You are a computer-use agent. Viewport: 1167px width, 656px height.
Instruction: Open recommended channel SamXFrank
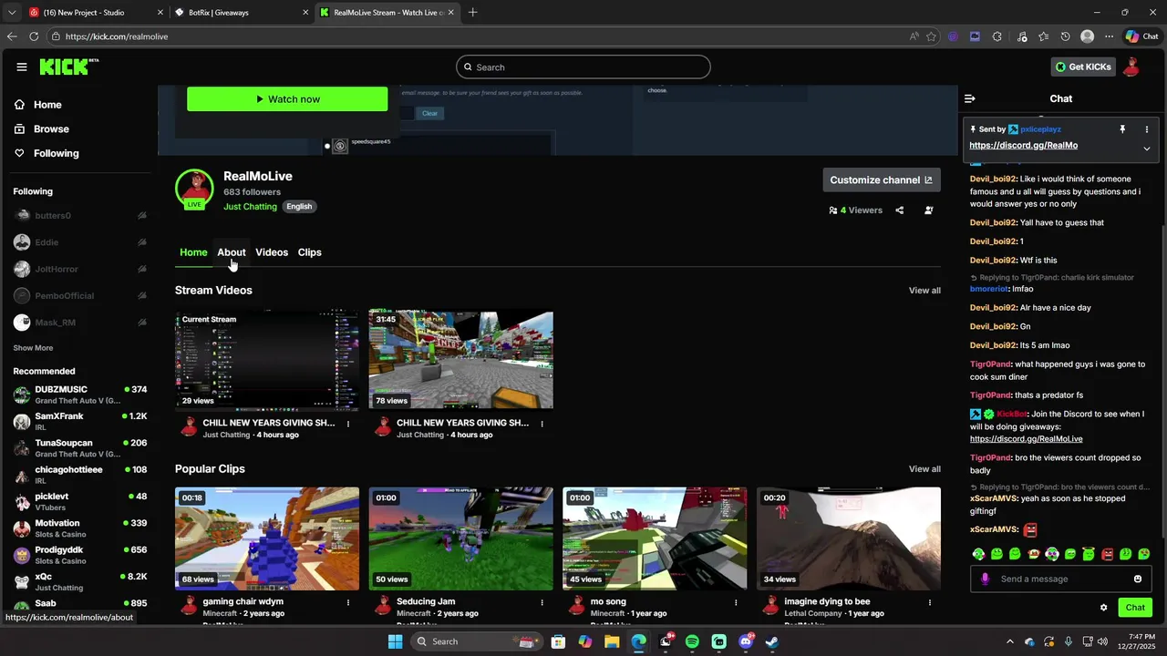coord(80,421)
